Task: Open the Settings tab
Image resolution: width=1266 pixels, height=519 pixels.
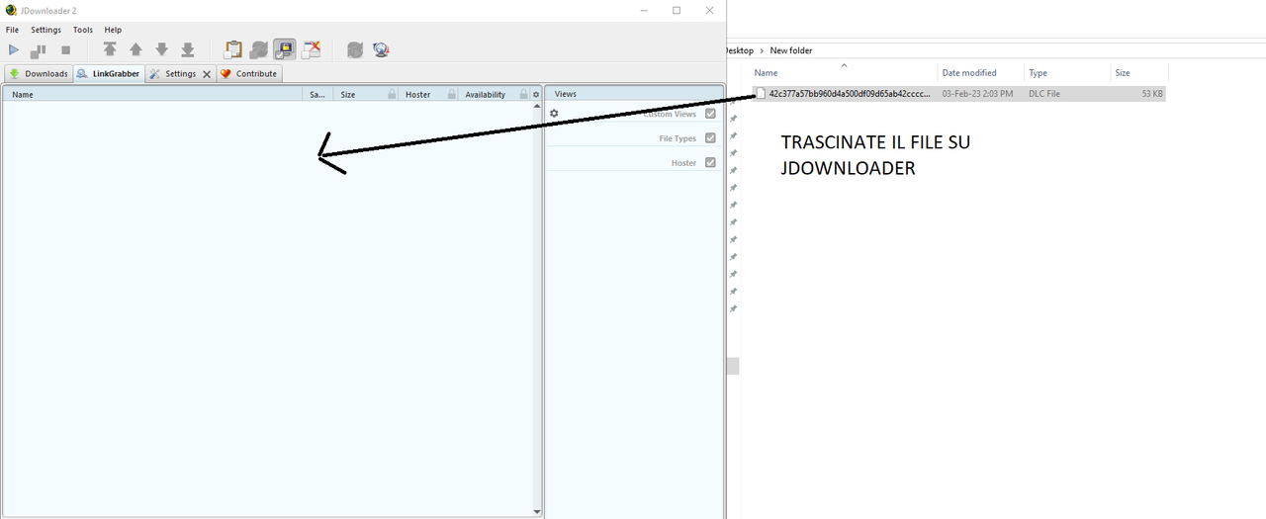Action: point(180,74)
